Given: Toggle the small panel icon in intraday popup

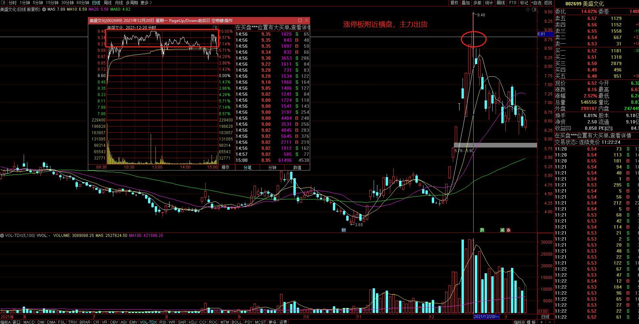Looking at the screenshot, I should point(215,27).
